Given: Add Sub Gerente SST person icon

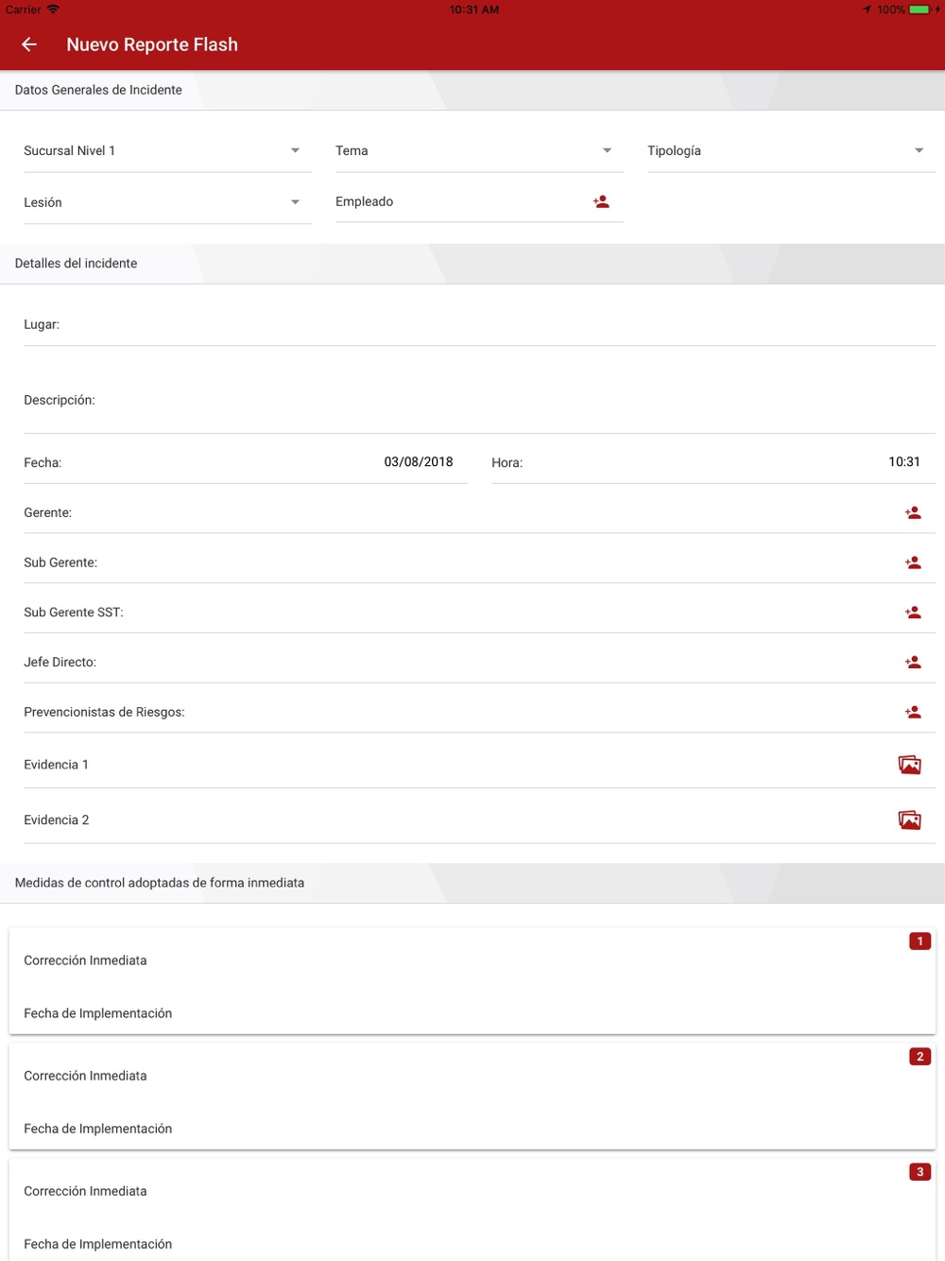Looking at the screenshot, I should 913,613.
